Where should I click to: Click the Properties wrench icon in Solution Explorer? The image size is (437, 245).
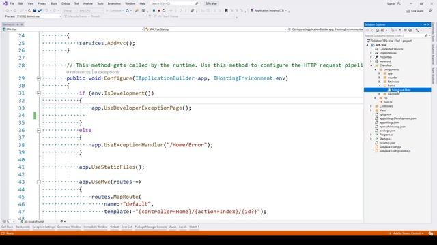tap(417, 30)
